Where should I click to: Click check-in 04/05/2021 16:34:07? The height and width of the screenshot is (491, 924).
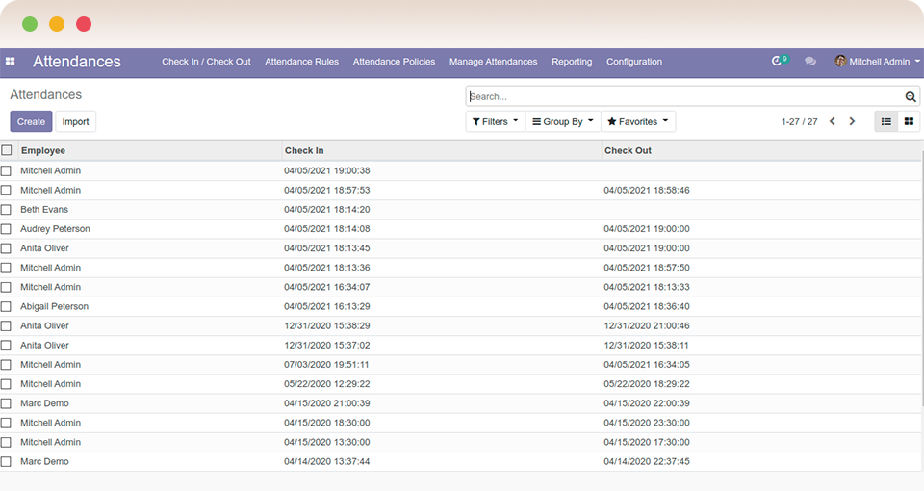[x=327, y=287]
